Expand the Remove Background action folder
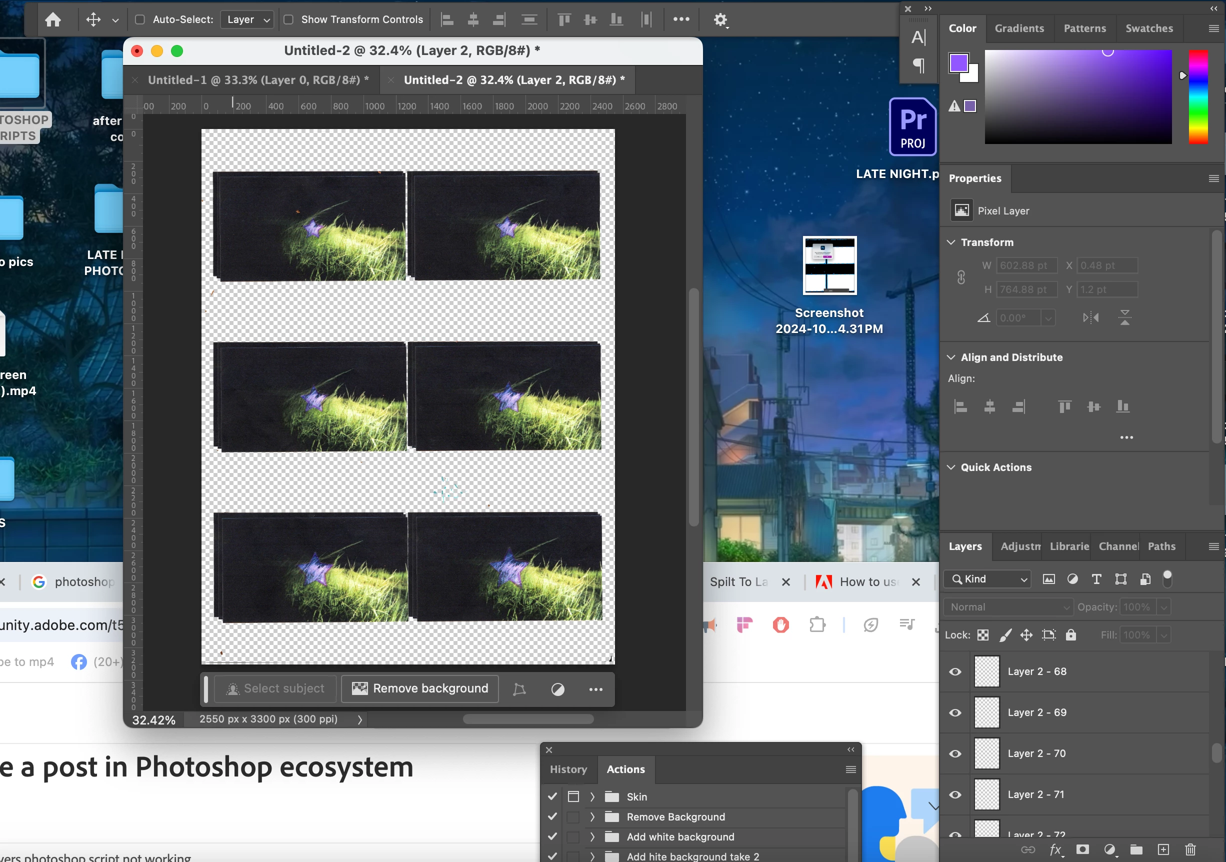The image size is (1226, 862). tap(592, 816)
